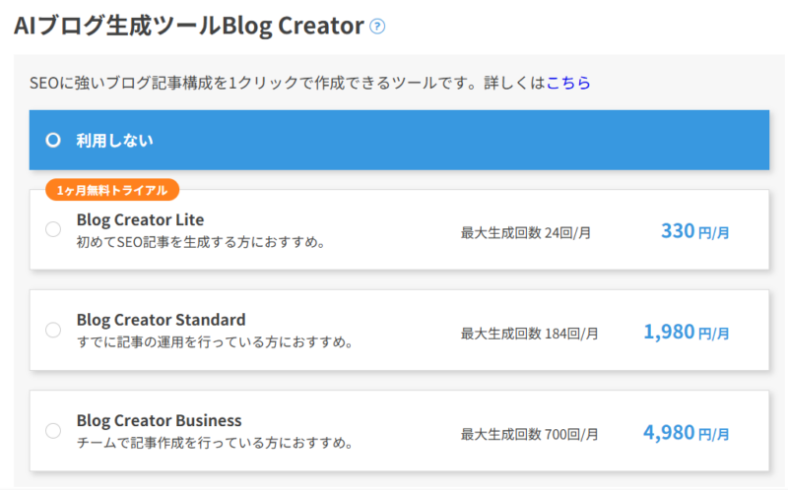Select the Blog Creator Standard radio button
The width and height of the screenshot is (788, 490).
(53, 330)
